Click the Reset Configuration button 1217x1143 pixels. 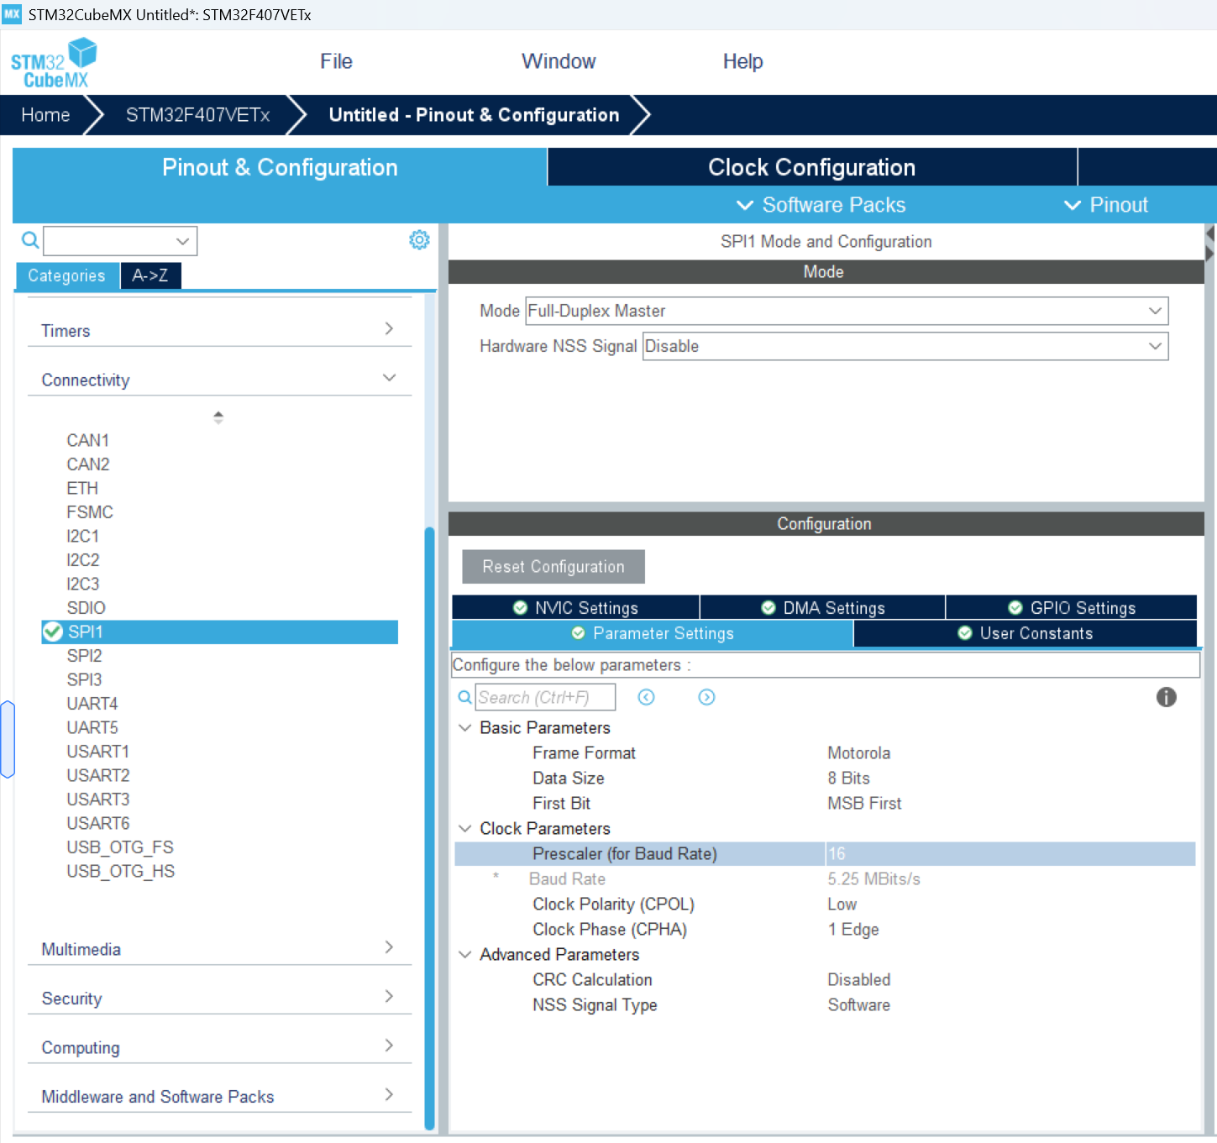(x=553, y=566)
